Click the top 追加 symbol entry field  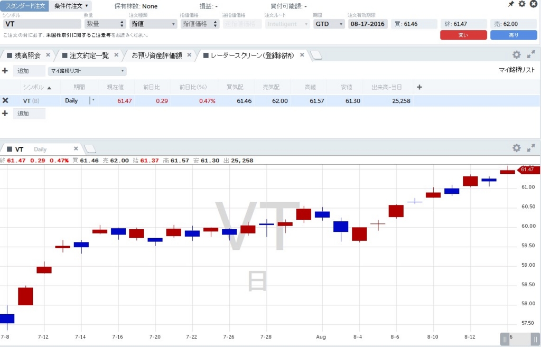(29, 71)
